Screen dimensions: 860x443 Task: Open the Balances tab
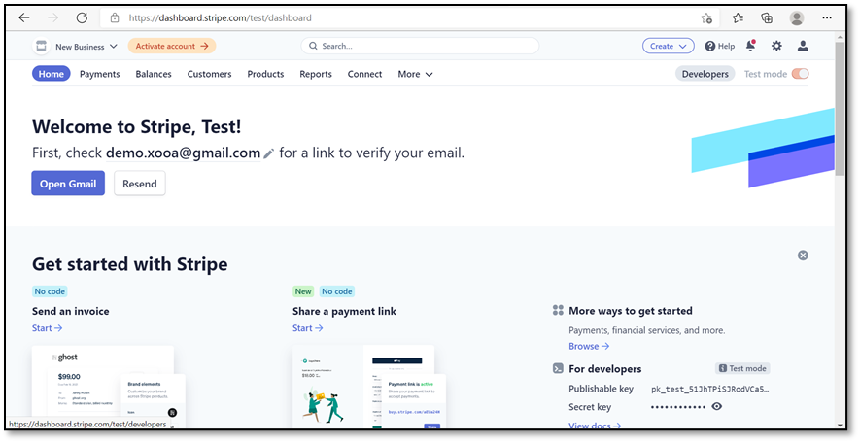coord(154,74)
